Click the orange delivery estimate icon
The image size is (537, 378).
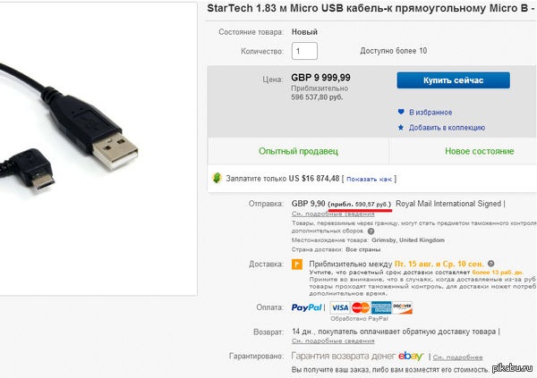[297, 265]
